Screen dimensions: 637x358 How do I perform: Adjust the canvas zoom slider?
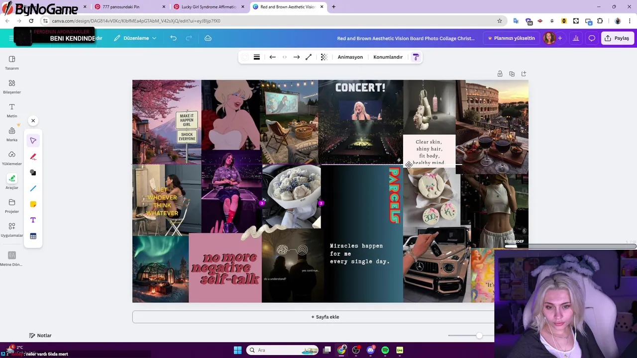click(x=479, y=336)
